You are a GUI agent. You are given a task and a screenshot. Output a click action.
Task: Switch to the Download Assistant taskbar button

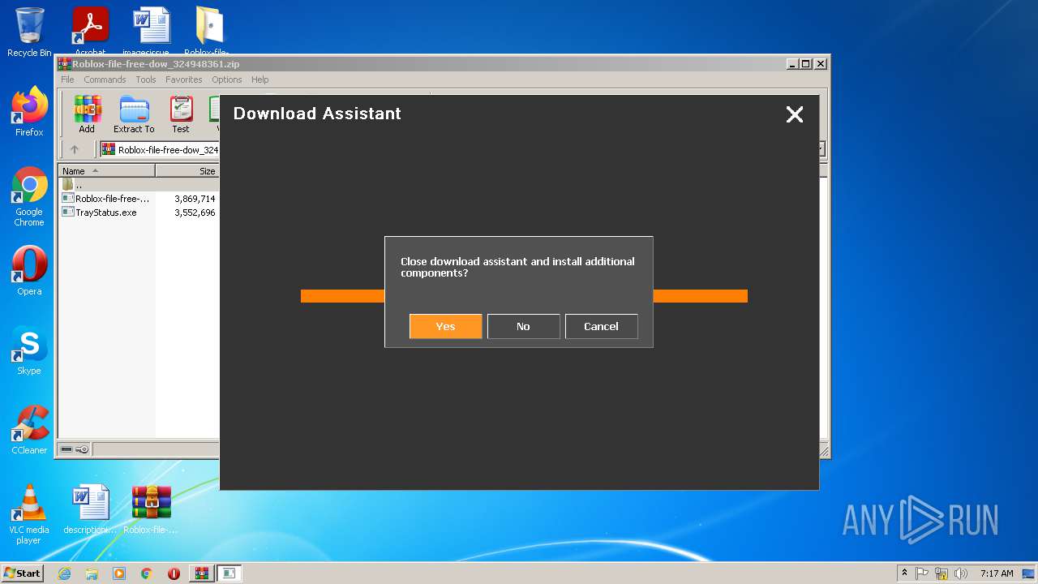pyautogui.click(x=229, y=573)
